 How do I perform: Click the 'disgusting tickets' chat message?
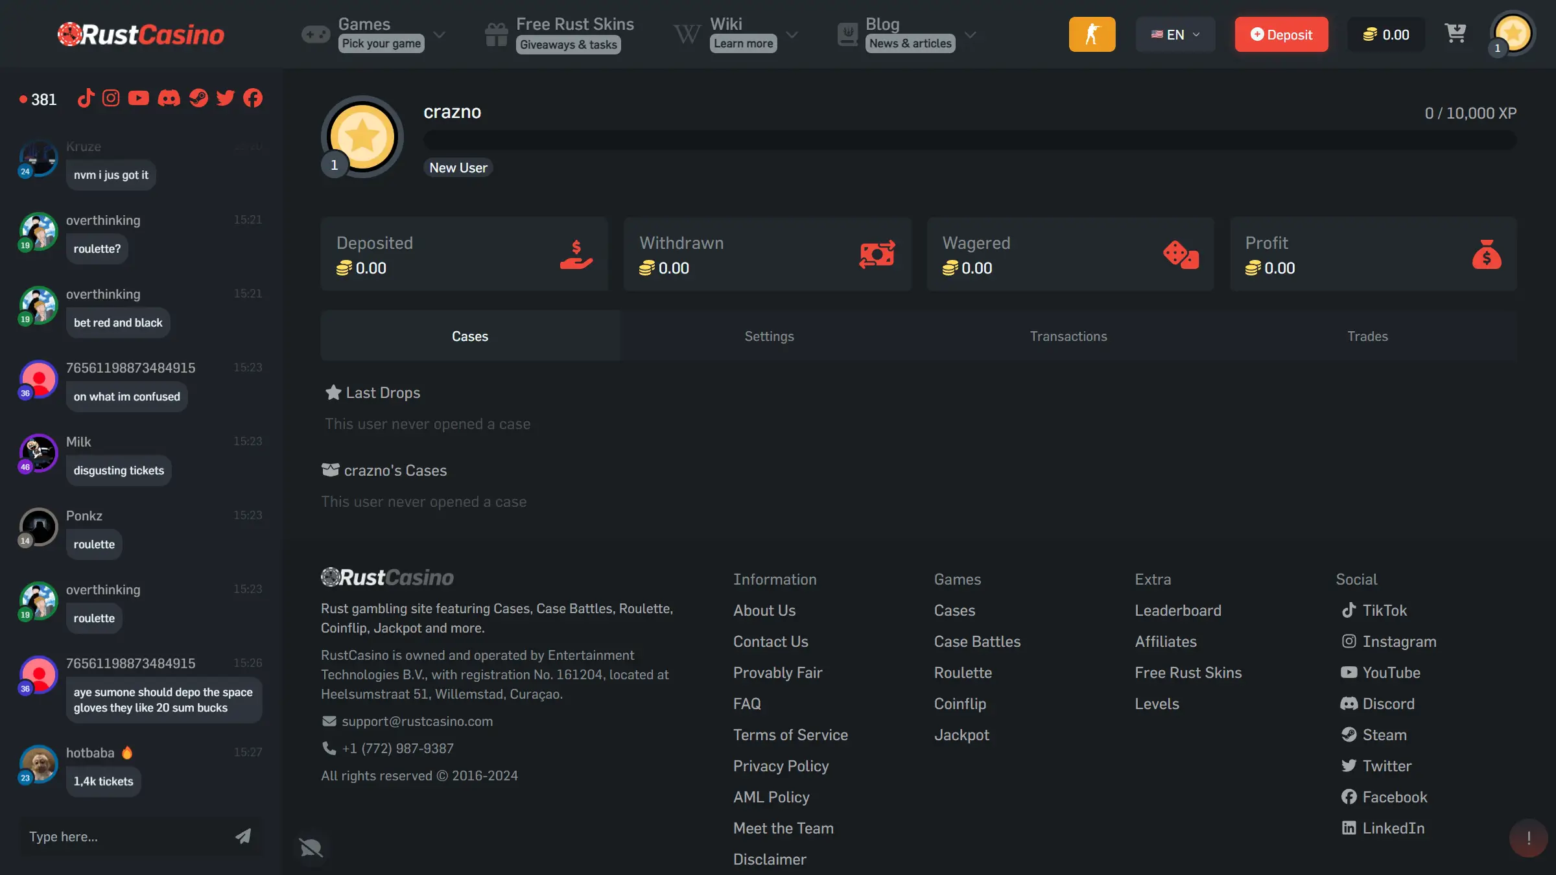[119, 470]
